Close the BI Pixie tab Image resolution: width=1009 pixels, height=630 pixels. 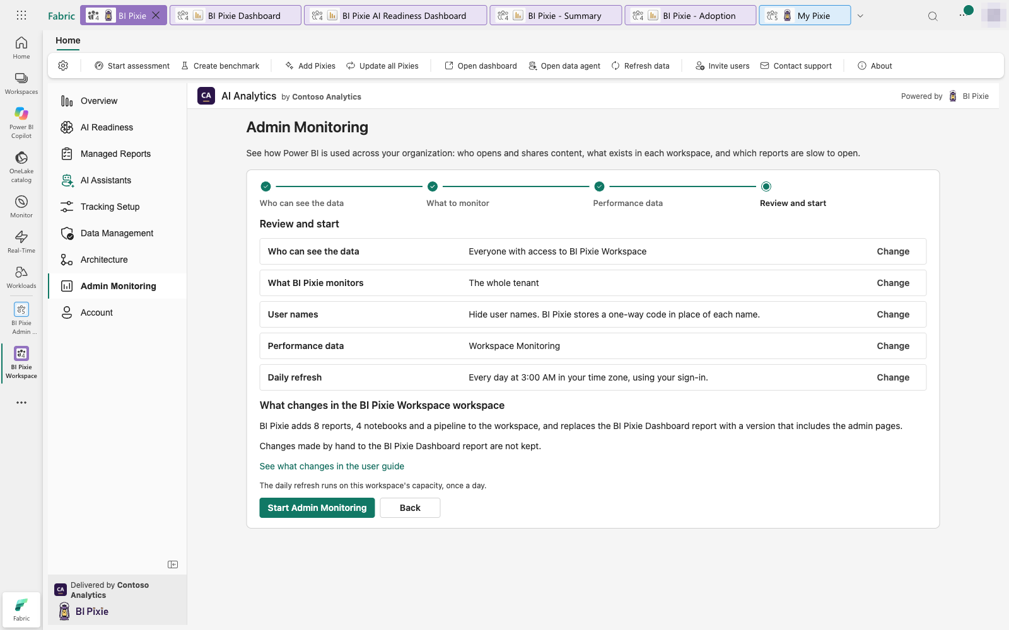click(156, 15)
